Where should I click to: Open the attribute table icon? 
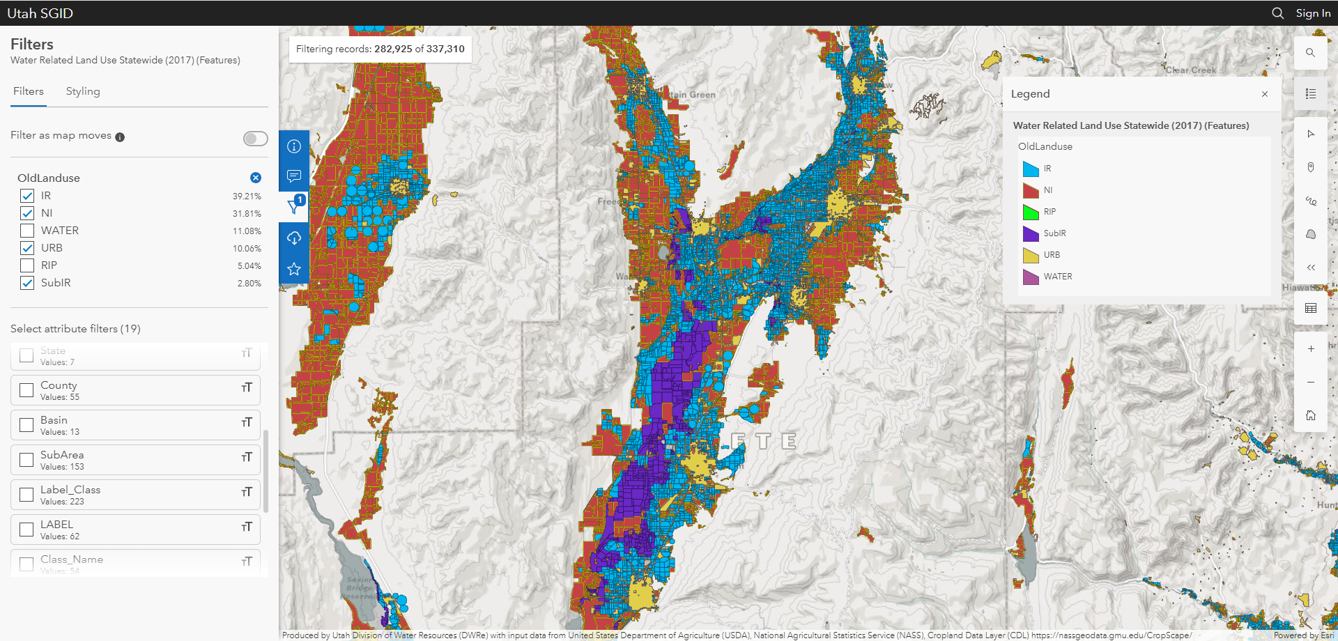tap(1310, 308)
